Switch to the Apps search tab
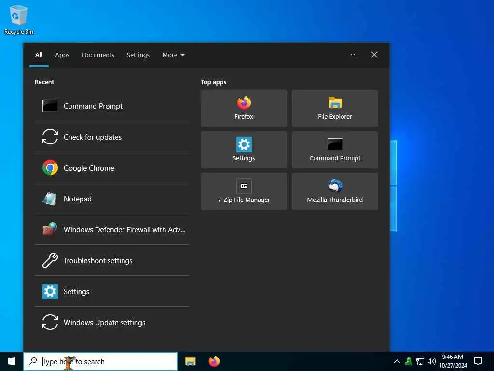The image size is (494, 371). coord(62,55)
